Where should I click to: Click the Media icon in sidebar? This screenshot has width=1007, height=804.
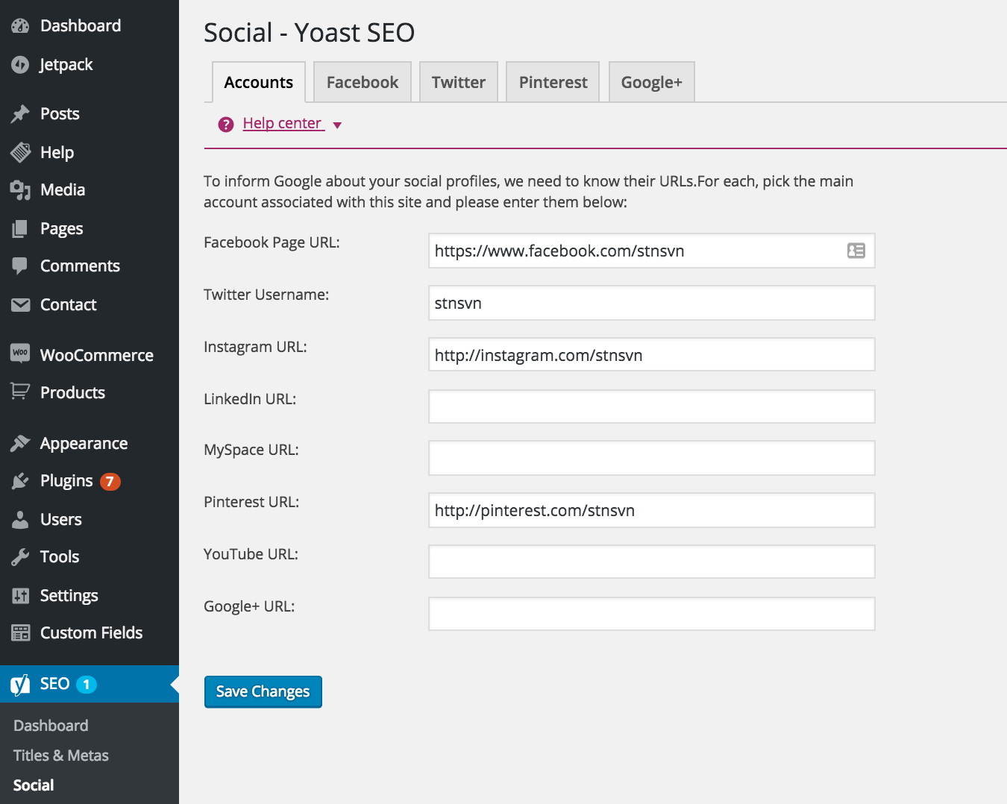point(20,190)
